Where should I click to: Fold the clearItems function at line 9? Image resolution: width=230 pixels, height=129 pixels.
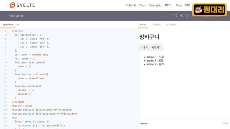[7, 62]
